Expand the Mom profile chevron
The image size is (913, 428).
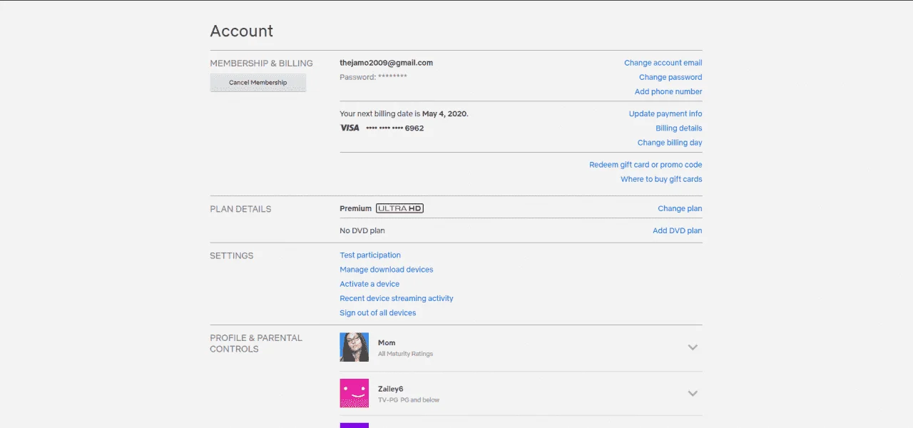[x=692, y=347]
